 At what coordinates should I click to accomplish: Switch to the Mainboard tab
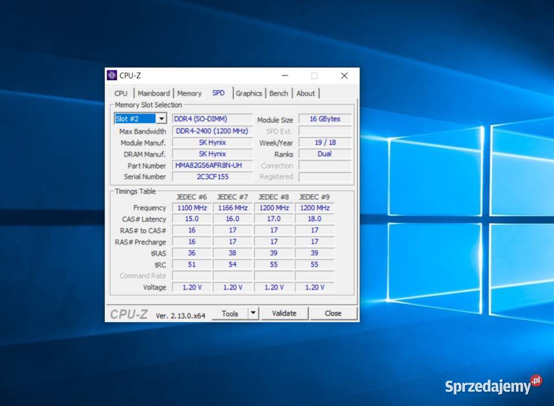[x=154, y=93]
